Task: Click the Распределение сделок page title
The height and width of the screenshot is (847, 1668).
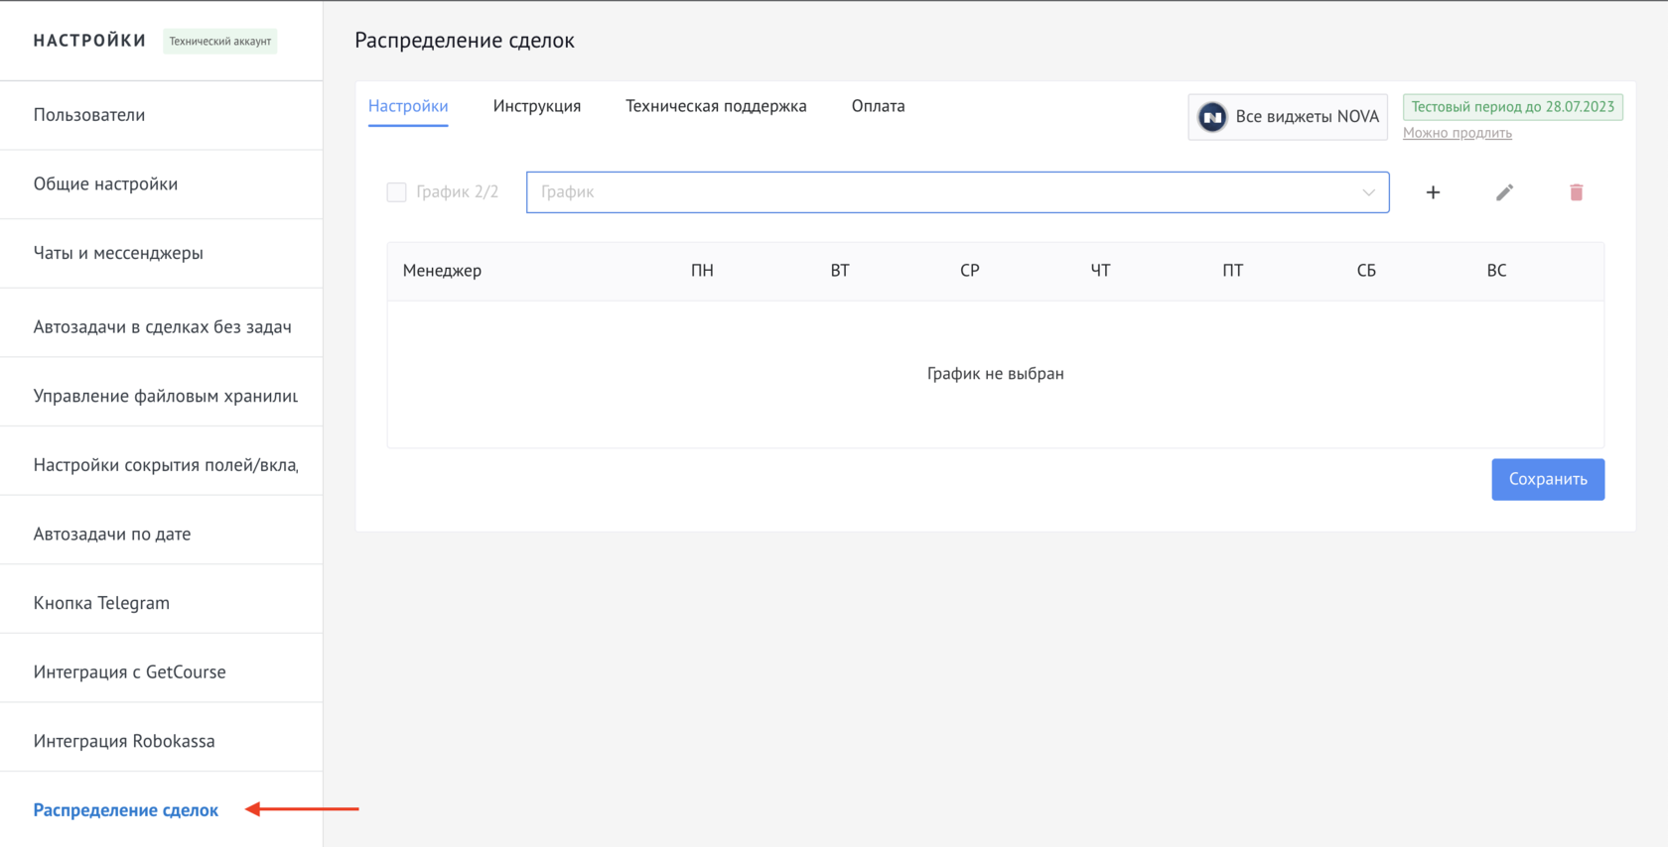Action: coord(465,41)
